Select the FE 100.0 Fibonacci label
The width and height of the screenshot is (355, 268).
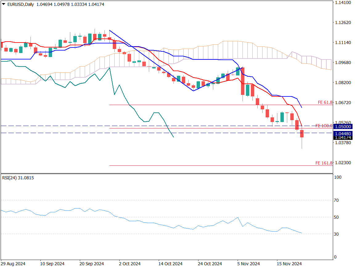324,126
